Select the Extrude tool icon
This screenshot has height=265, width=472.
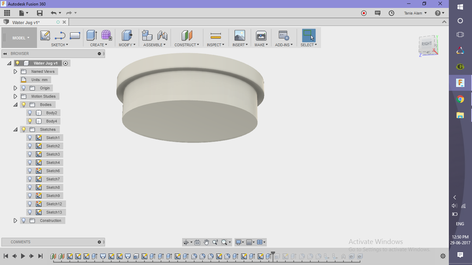pos(92,36)
